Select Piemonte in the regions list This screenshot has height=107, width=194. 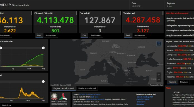[180, 64]
